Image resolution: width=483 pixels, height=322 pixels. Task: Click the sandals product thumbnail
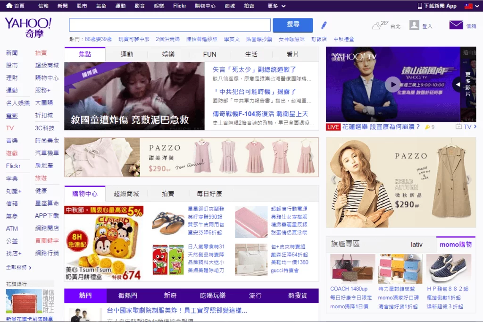click(x=168, y=222)
